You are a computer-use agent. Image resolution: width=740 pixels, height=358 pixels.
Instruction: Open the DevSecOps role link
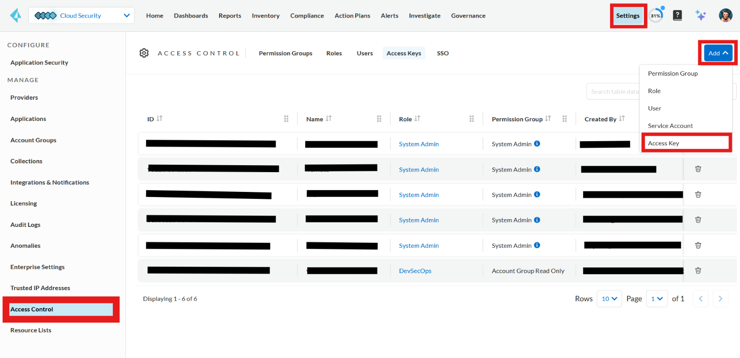click(415, 271)
